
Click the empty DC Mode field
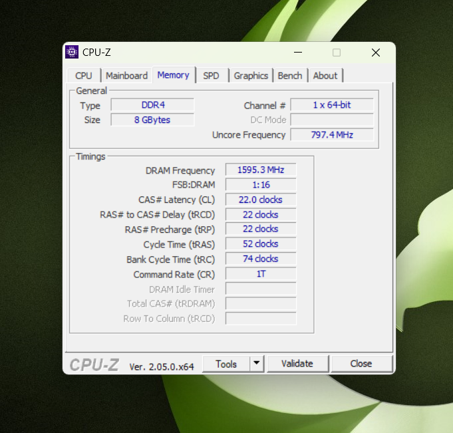(x=332, y=120)
